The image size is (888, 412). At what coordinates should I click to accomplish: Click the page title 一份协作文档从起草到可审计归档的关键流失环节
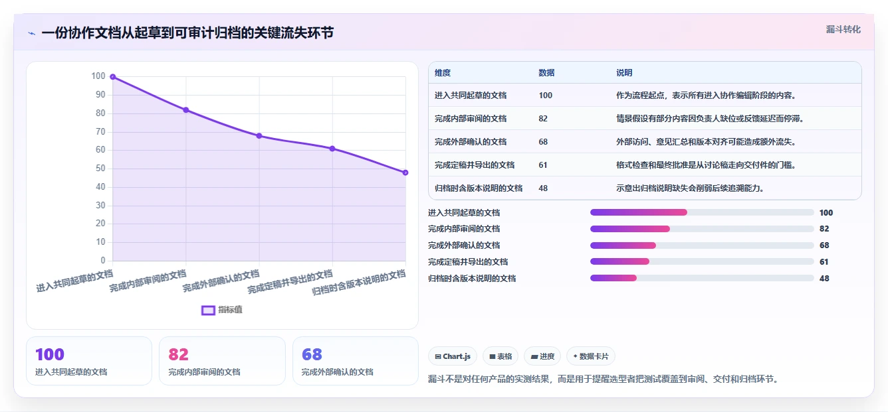(187, 33)
